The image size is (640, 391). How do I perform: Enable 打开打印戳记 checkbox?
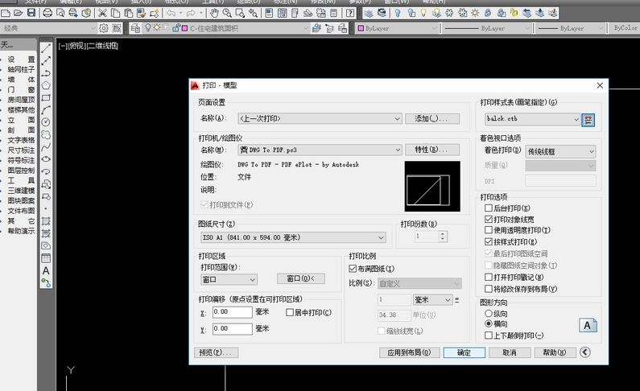[489, 277]
